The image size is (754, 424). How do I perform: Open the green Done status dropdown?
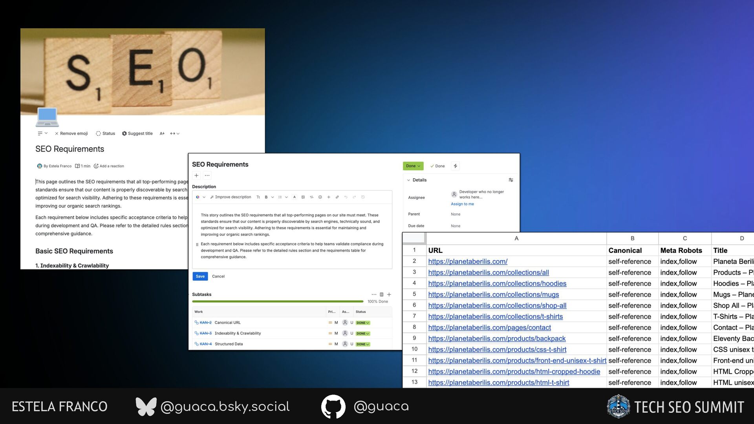[413, 166]
